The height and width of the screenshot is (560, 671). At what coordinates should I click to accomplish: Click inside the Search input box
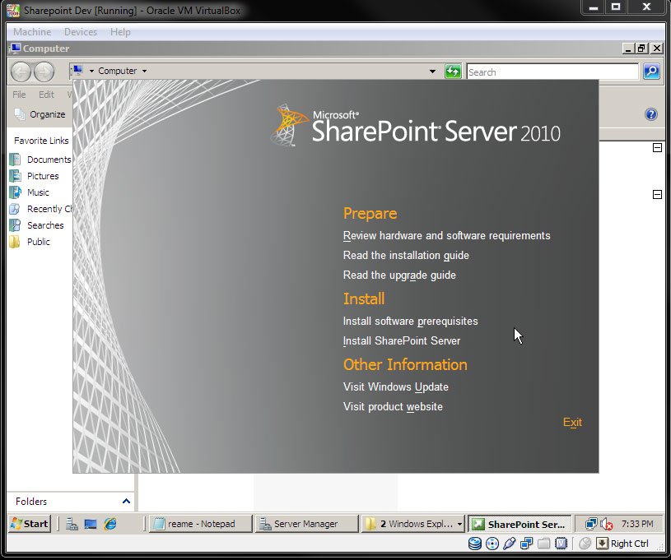(552, 72)
